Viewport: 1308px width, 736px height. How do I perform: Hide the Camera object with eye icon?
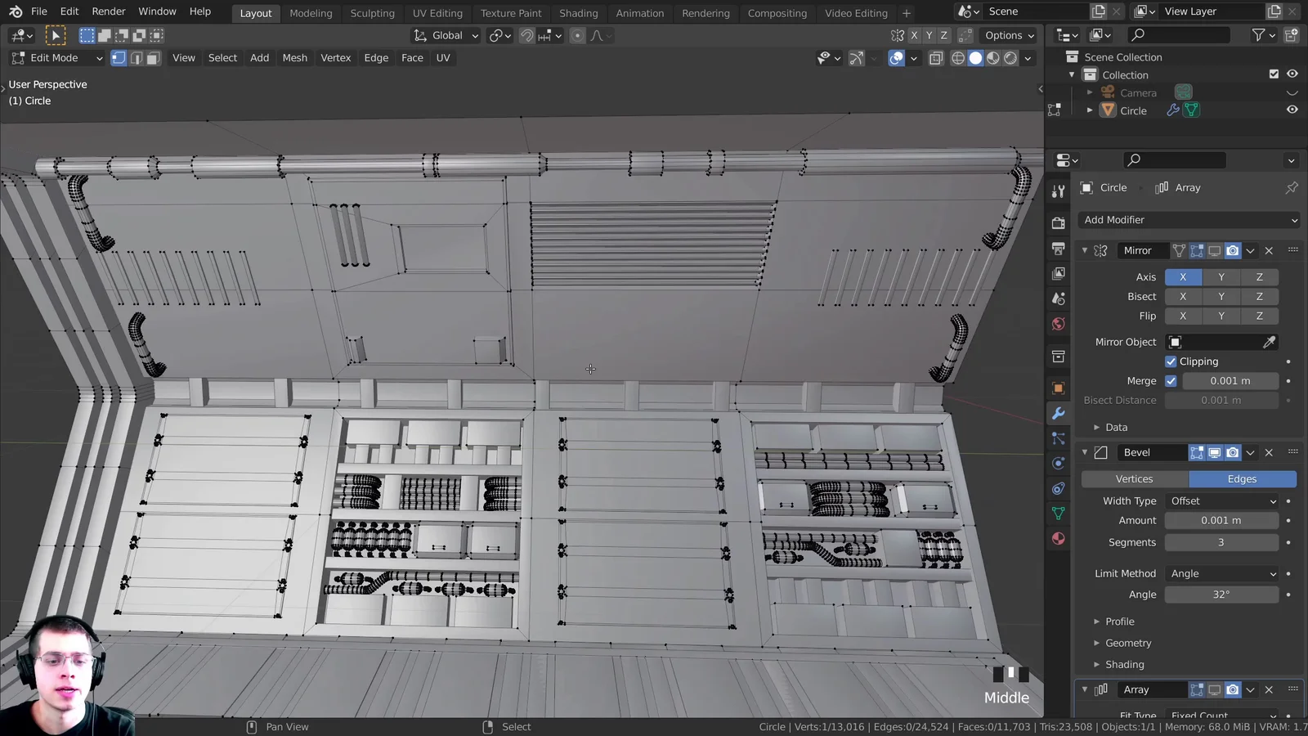pyautogui.click(x=1292, y=92)
